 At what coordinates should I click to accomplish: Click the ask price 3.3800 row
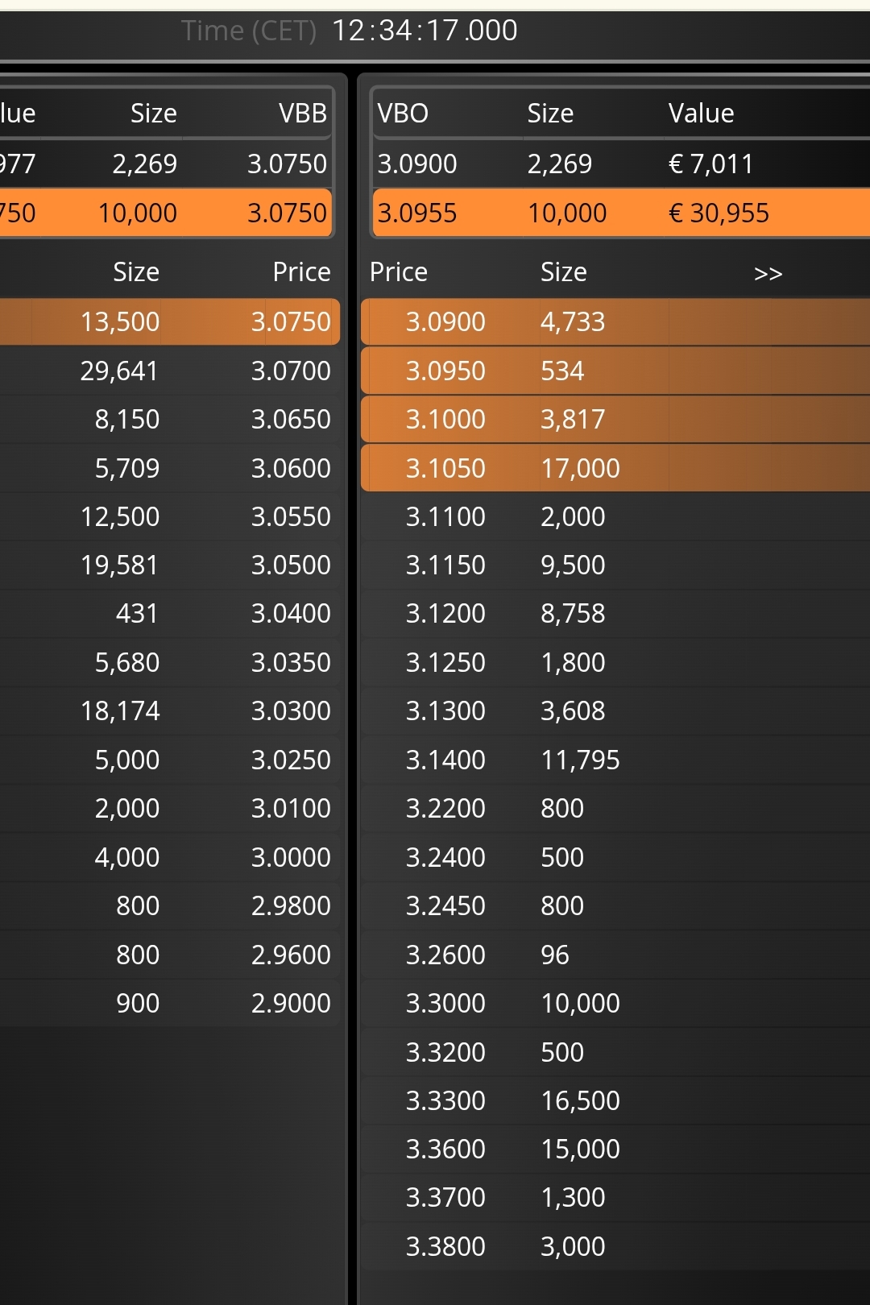(x=615, y=1246)
